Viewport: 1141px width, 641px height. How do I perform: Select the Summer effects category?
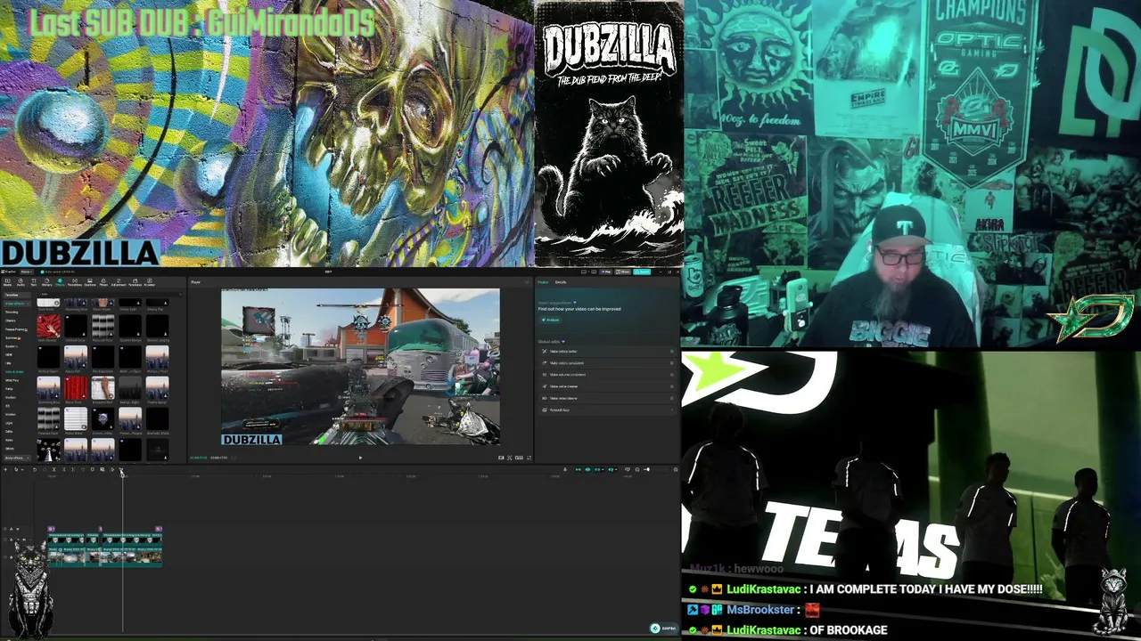click(x=12, y=338)
